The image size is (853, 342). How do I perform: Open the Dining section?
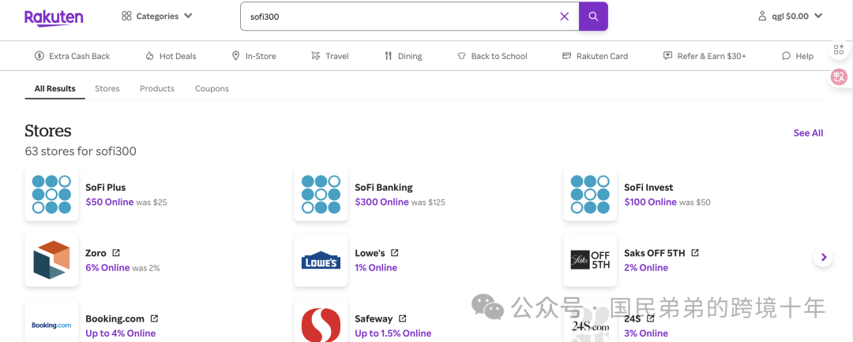click(x=410, y=56)
